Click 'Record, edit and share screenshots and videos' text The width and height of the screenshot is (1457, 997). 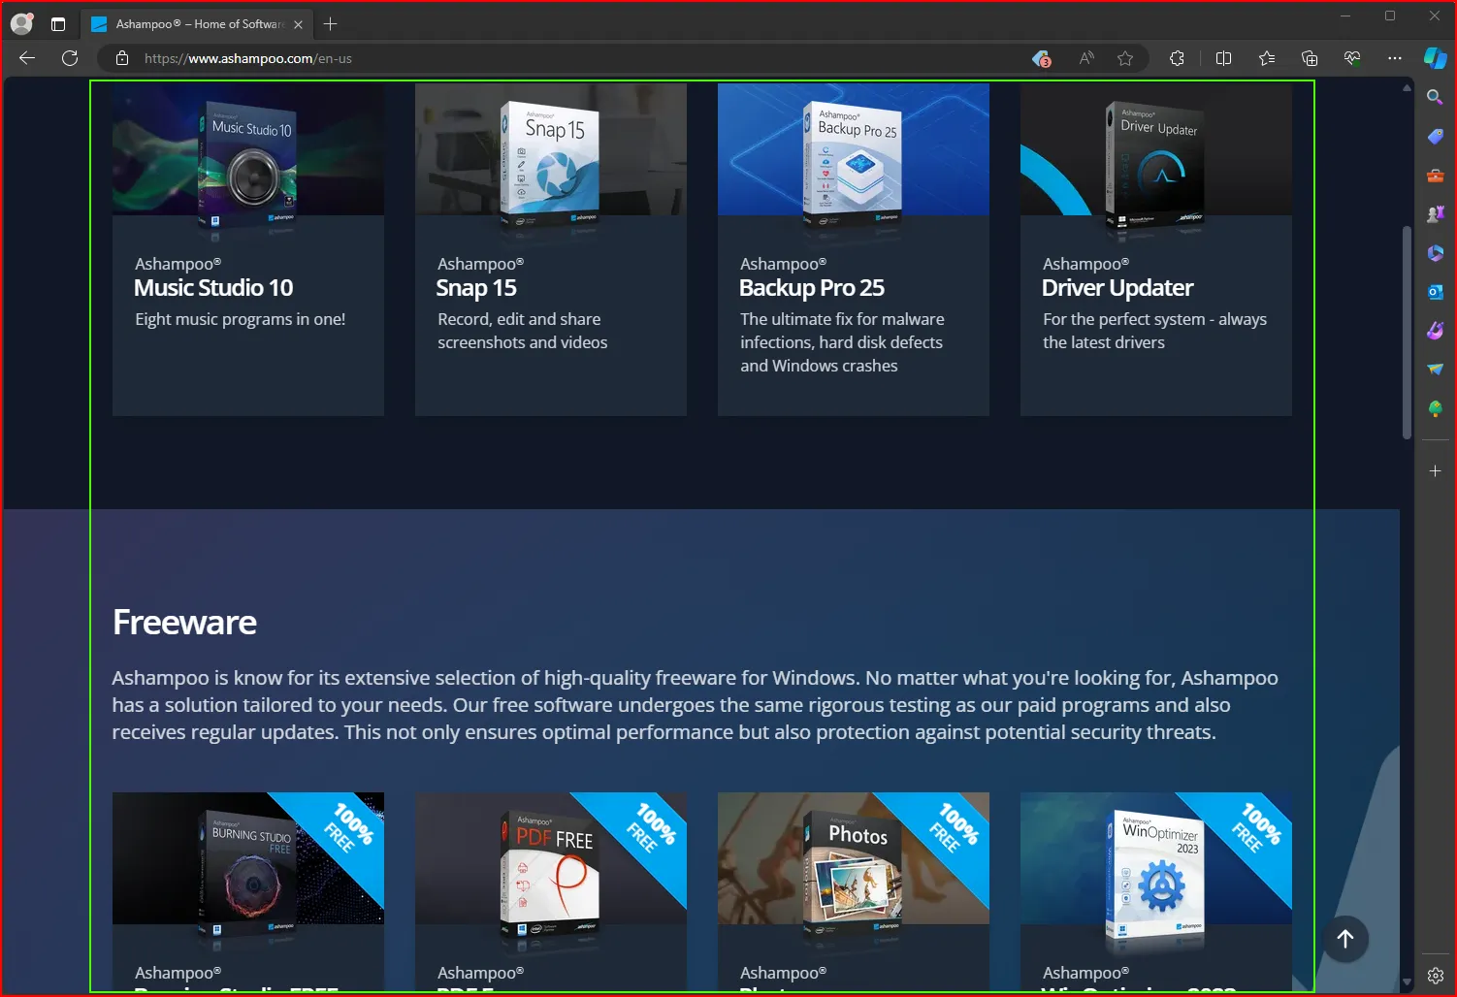click(523, 331)
